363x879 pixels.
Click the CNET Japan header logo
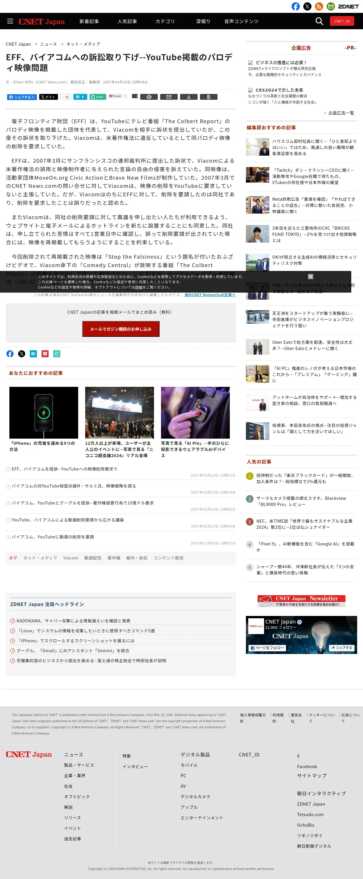point(42,21)
